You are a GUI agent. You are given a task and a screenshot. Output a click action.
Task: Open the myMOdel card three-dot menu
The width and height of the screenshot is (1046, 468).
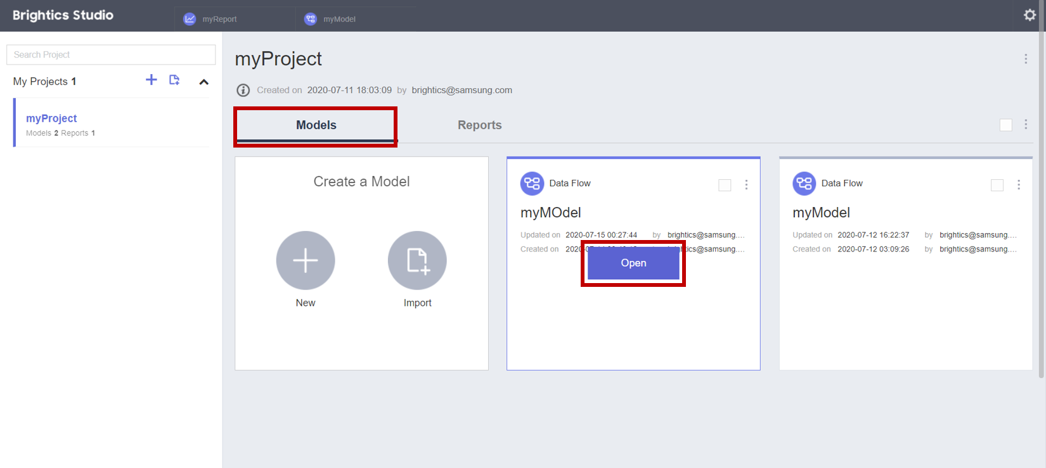click(x=746, y=184)
